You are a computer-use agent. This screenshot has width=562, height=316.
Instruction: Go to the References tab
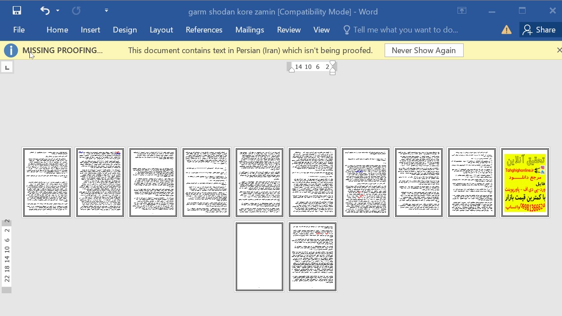click(x=204, y=30)
